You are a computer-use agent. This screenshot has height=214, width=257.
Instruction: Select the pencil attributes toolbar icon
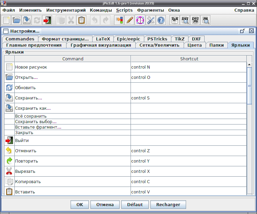[130, 20]
